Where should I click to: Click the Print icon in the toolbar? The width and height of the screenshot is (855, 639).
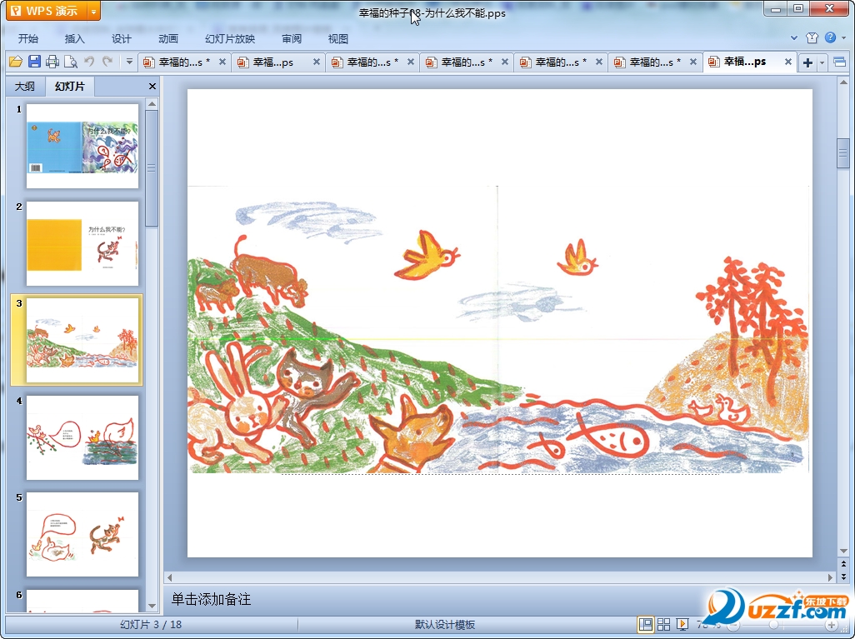click(52, 62)
